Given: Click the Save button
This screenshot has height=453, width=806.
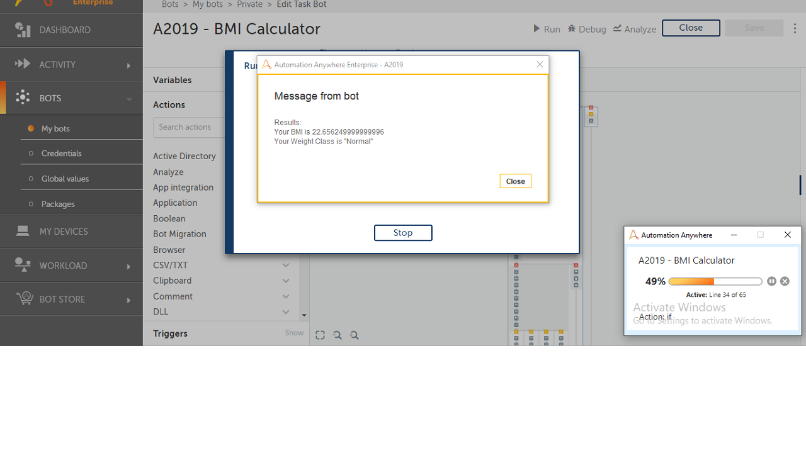Looking at the screenshot, I should tap(754, 28).
